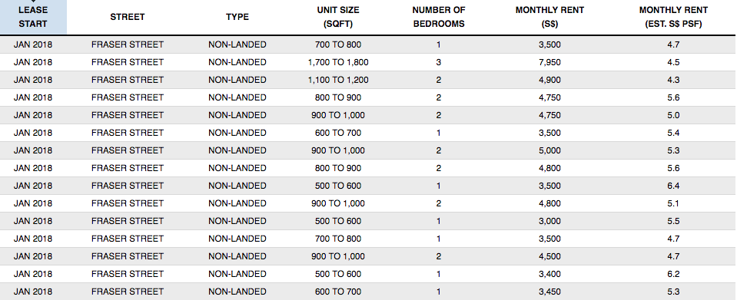Sort by Monthly Rent (Est. S$ PSF) header
The height and width of the screenshot is (300, 737).
click(673, 17)
